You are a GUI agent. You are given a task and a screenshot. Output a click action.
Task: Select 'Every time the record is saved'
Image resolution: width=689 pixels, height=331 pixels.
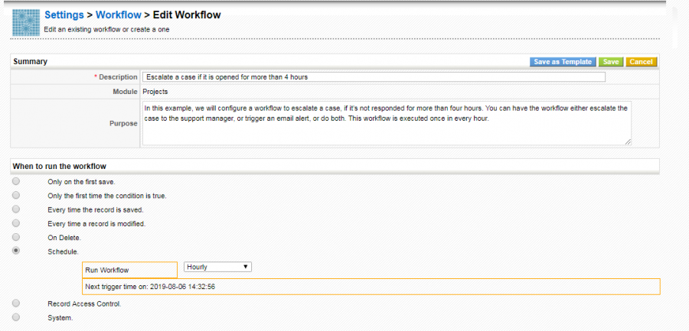[x=16, y=209]
